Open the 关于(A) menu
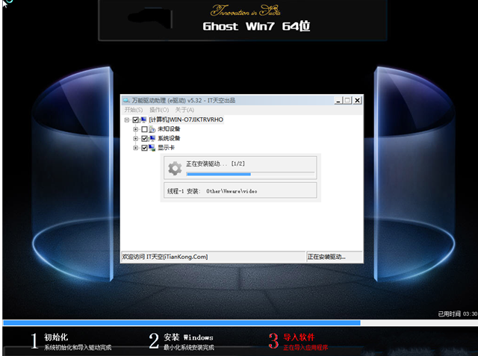 point(184,110)
